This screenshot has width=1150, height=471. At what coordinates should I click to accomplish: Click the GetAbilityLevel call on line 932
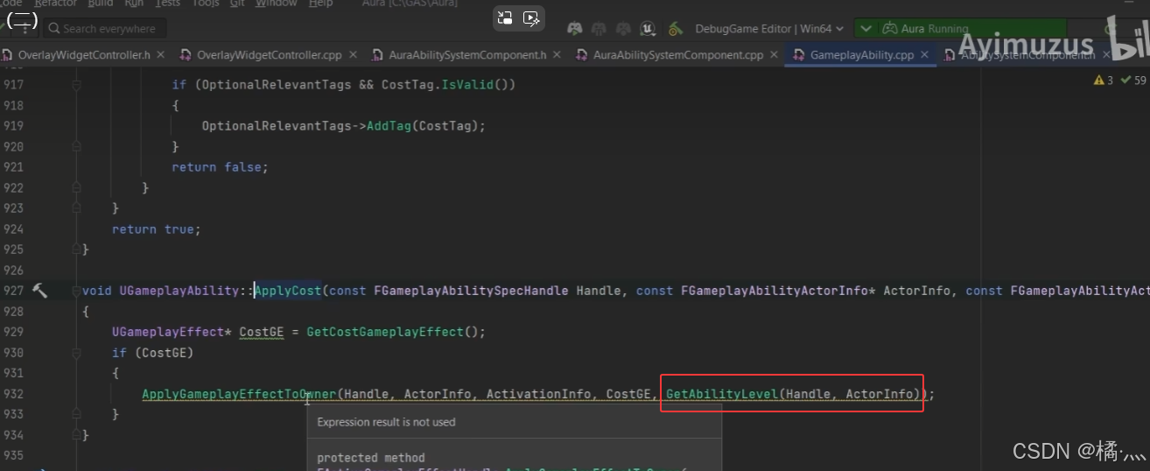tap(722, 394)
